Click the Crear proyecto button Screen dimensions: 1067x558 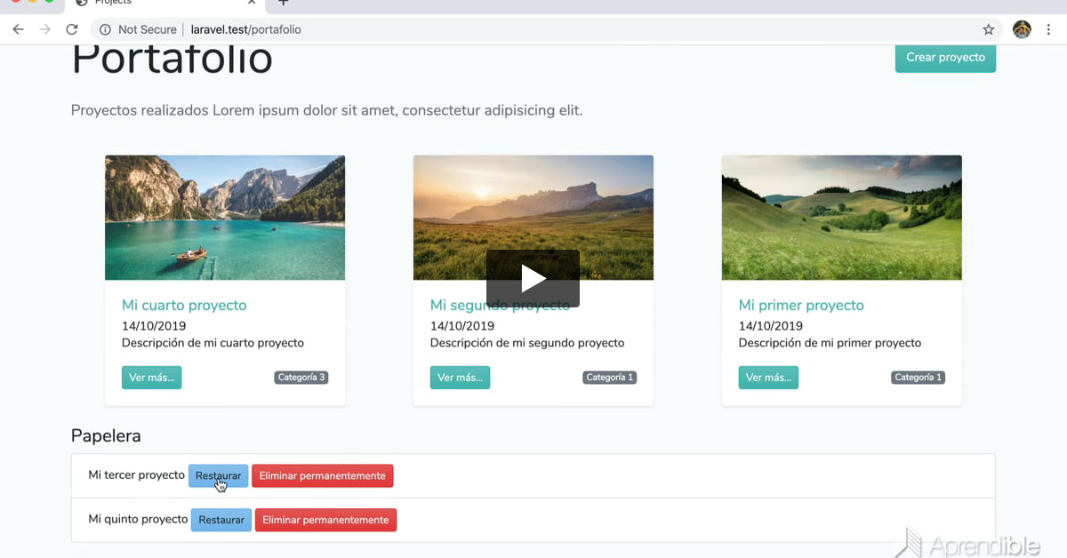[945, 57]
